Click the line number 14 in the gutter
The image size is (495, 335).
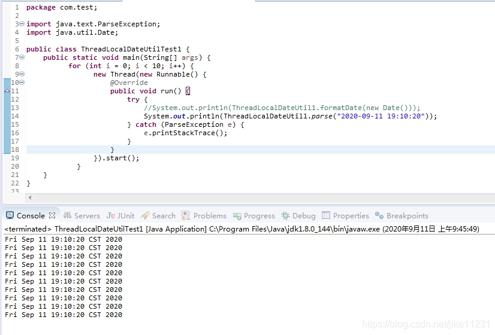15,116
